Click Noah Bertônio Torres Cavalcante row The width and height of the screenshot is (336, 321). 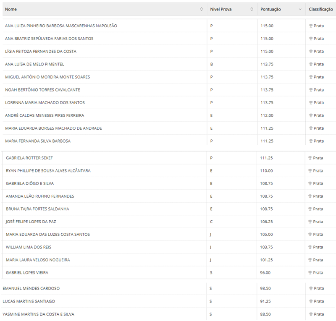(42, 90)
